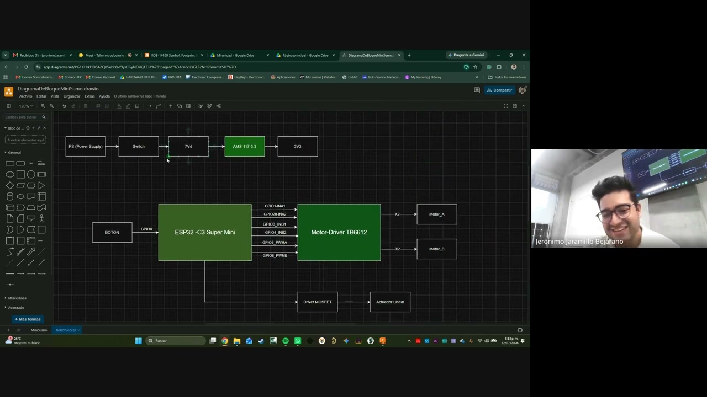Click the zoom out magnifier icon
707x397 pixels.
(x=52, y=106)
